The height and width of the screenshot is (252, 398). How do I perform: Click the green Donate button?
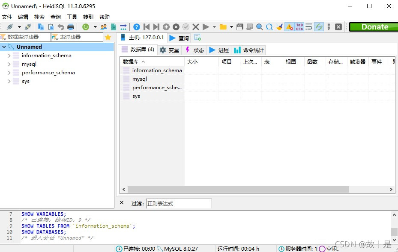(374, 27)
